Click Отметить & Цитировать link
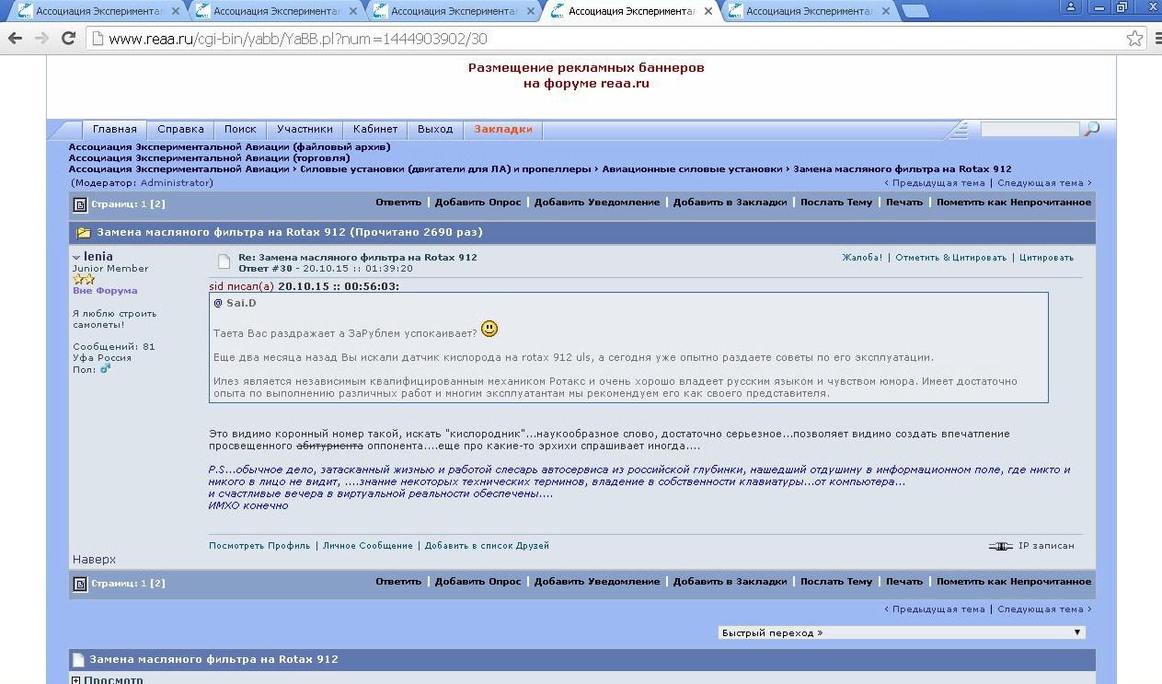This screenshot has height=684, width=1162. (x=950, y=258)
